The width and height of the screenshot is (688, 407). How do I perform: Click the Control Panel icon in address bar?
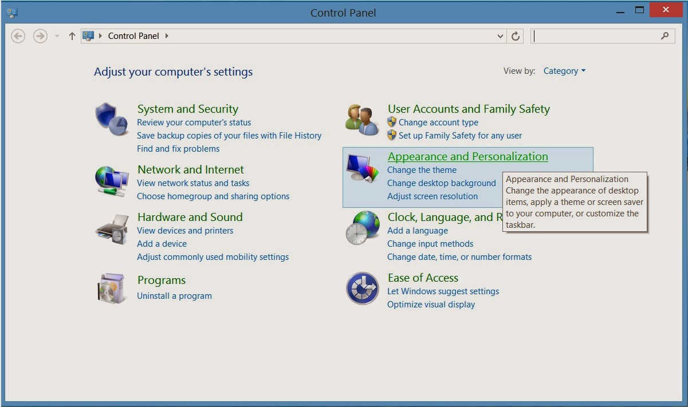(87, 35)
